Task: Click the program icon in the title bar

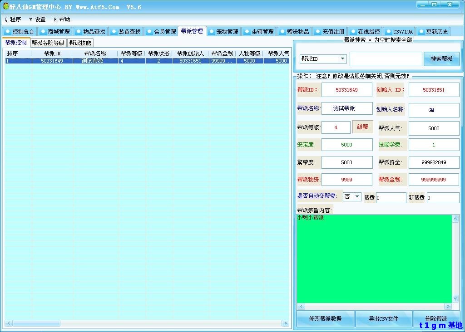Action: point(5,5)
